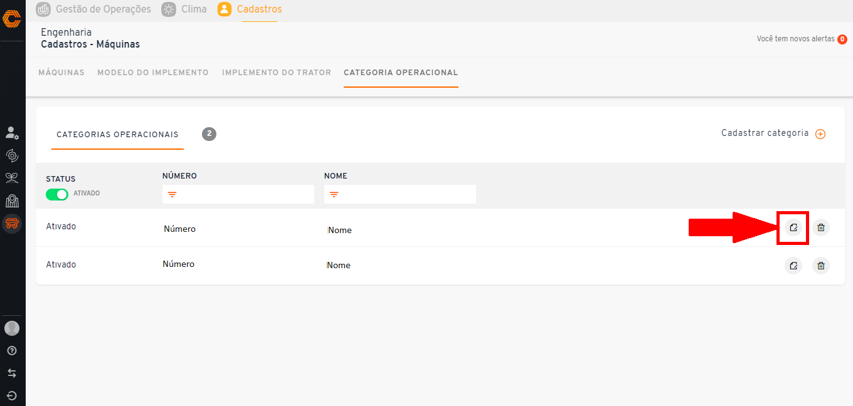
Task: Open user settings icon in left sidebar
Action: (x=12, y=133)
